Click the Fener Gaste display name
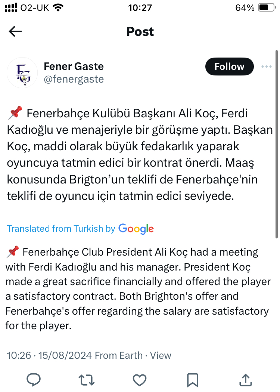 pos(74,66)
